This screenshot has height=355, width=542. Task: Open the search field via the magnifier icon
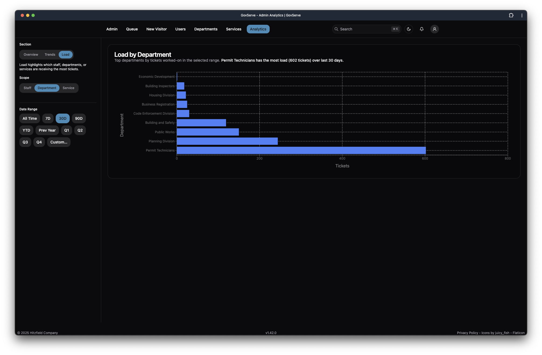click(337, 29)
